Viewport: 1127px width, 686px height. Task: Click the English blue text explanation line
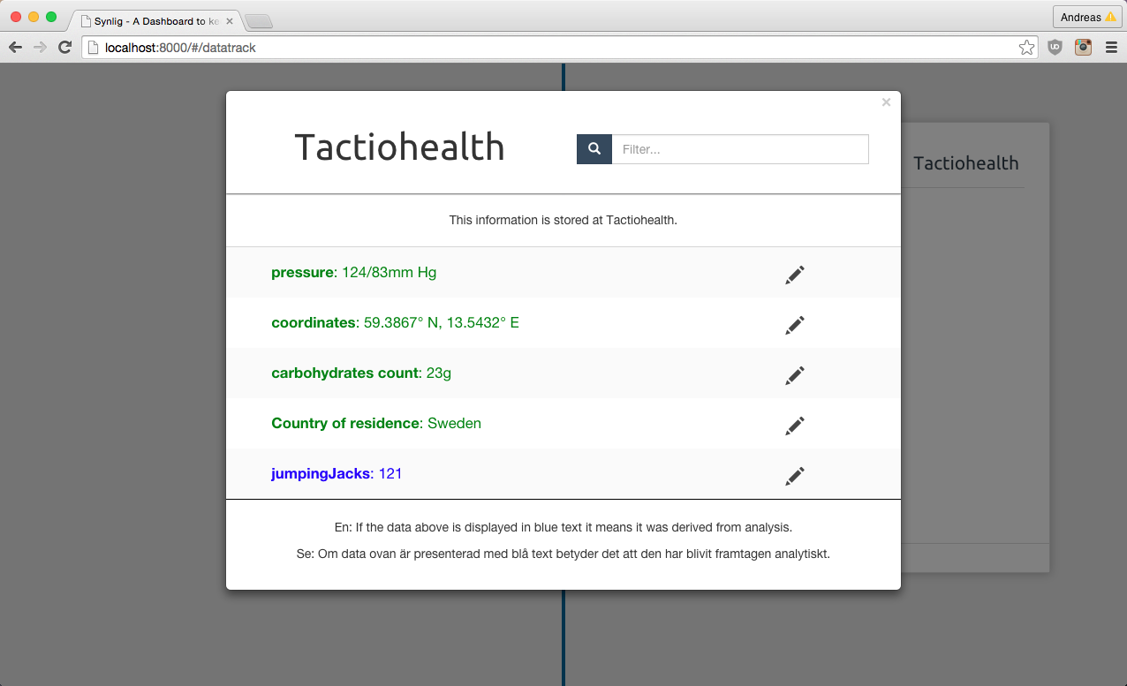563,527
